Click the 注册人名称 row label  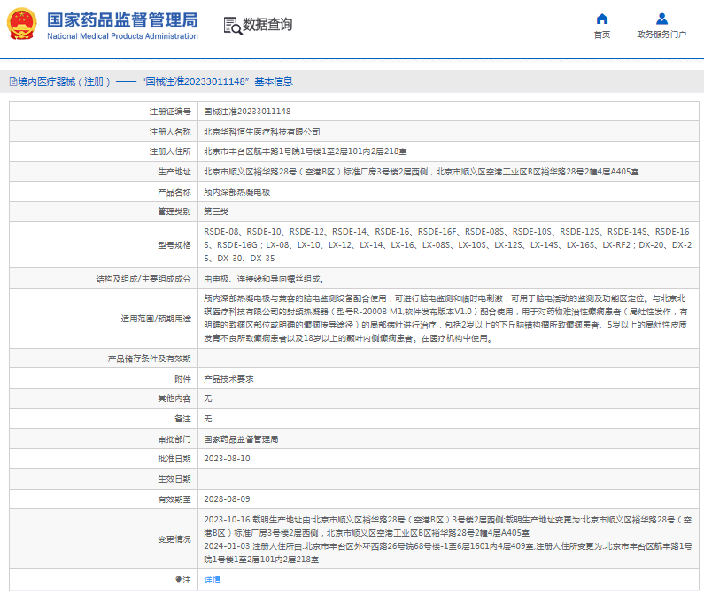click(170, 132)
